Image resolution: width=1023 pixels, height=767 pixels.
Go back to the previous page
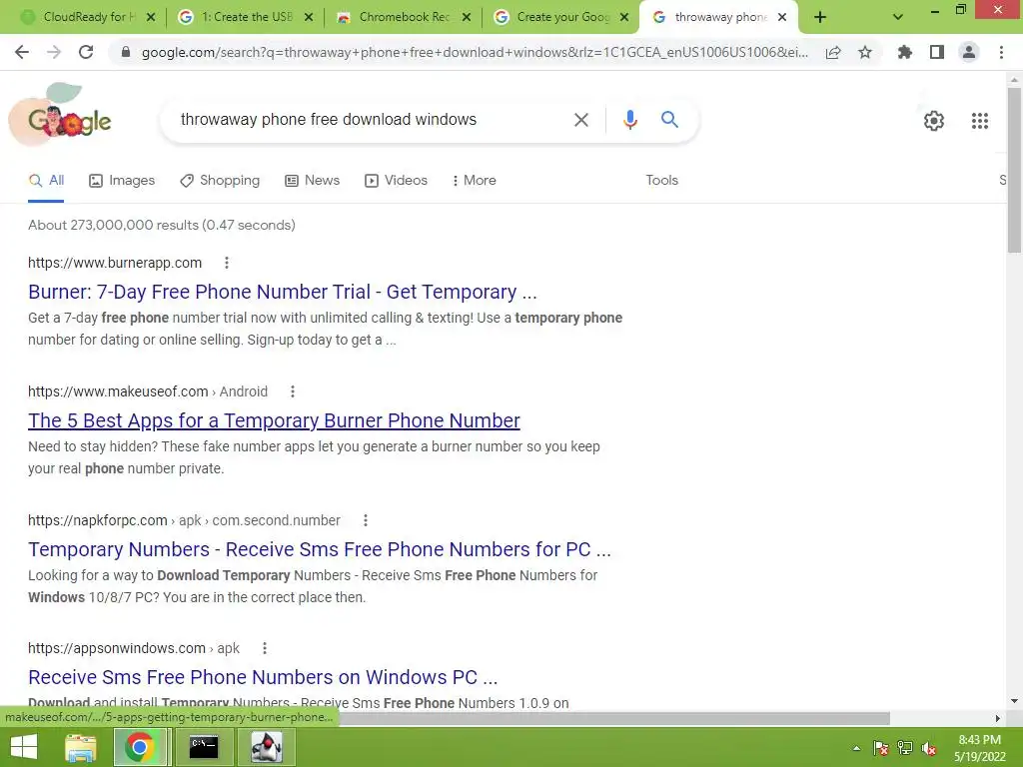pyautogui.click(x=22, y=52)
